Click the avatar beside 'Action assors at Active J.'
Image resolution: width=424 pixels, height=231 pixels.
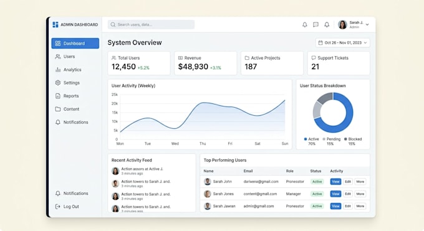click(115, 171)
